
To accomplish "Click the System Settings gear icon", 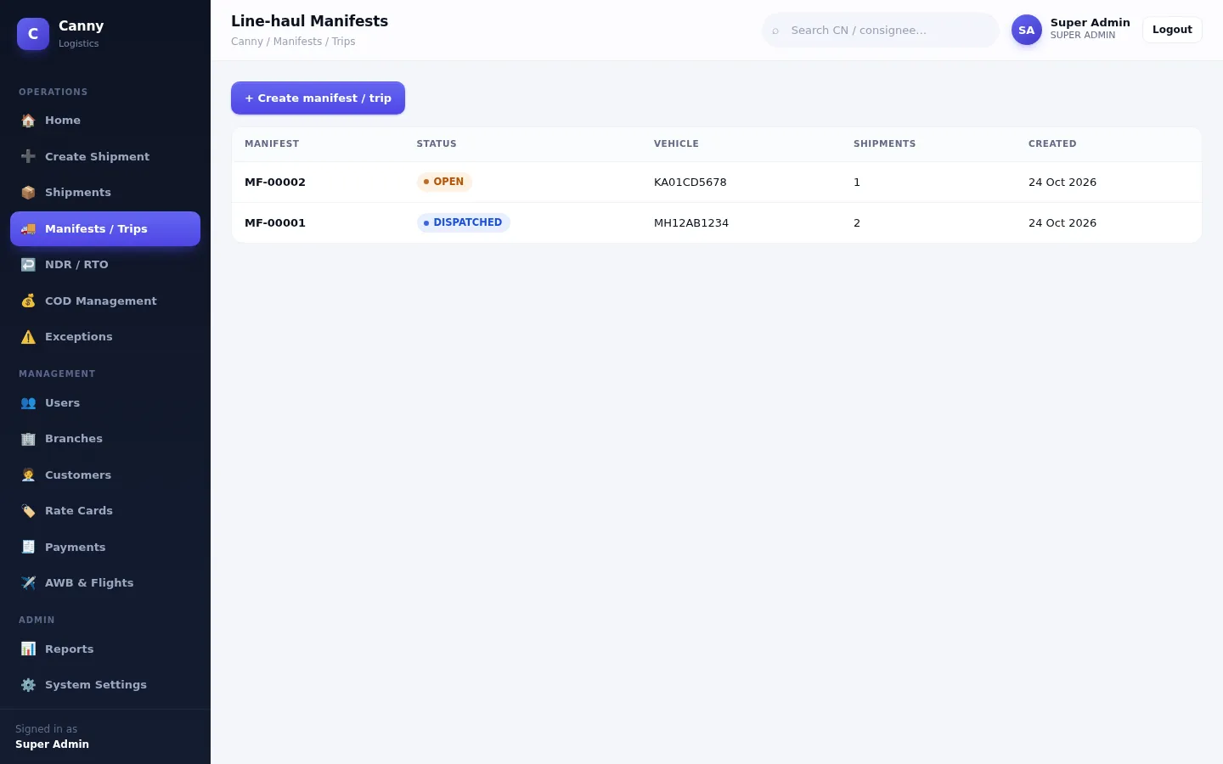I will (x=28, y=685).
